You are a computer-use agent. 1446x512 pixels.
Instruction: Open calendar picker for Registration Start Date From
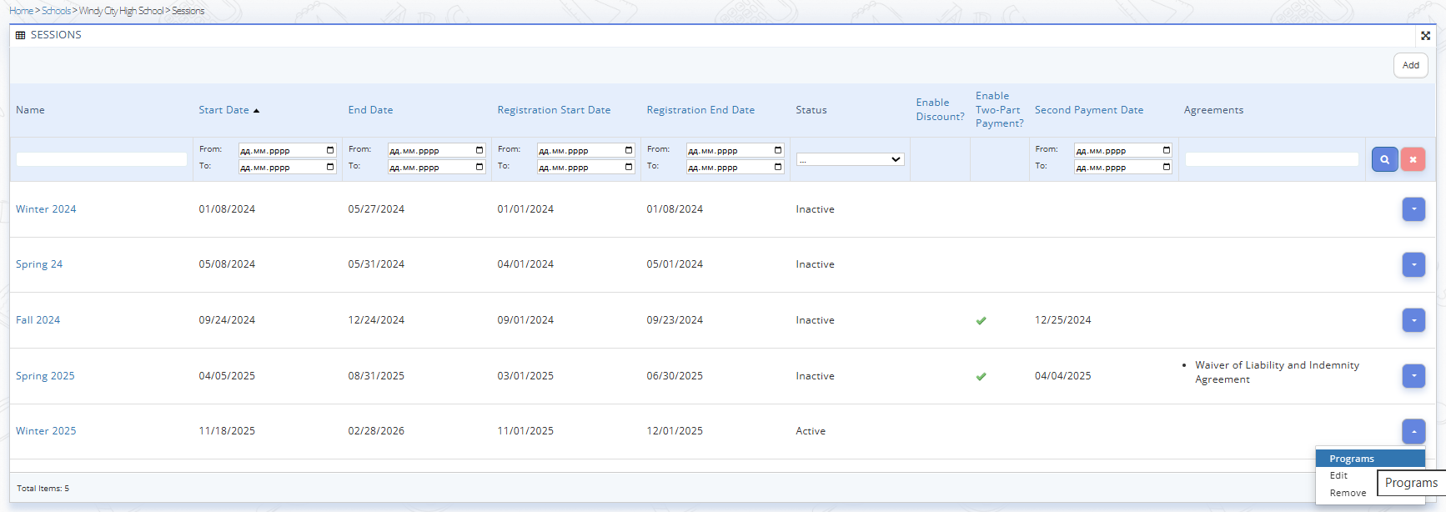pyautogui.click(x=629, y=150)
